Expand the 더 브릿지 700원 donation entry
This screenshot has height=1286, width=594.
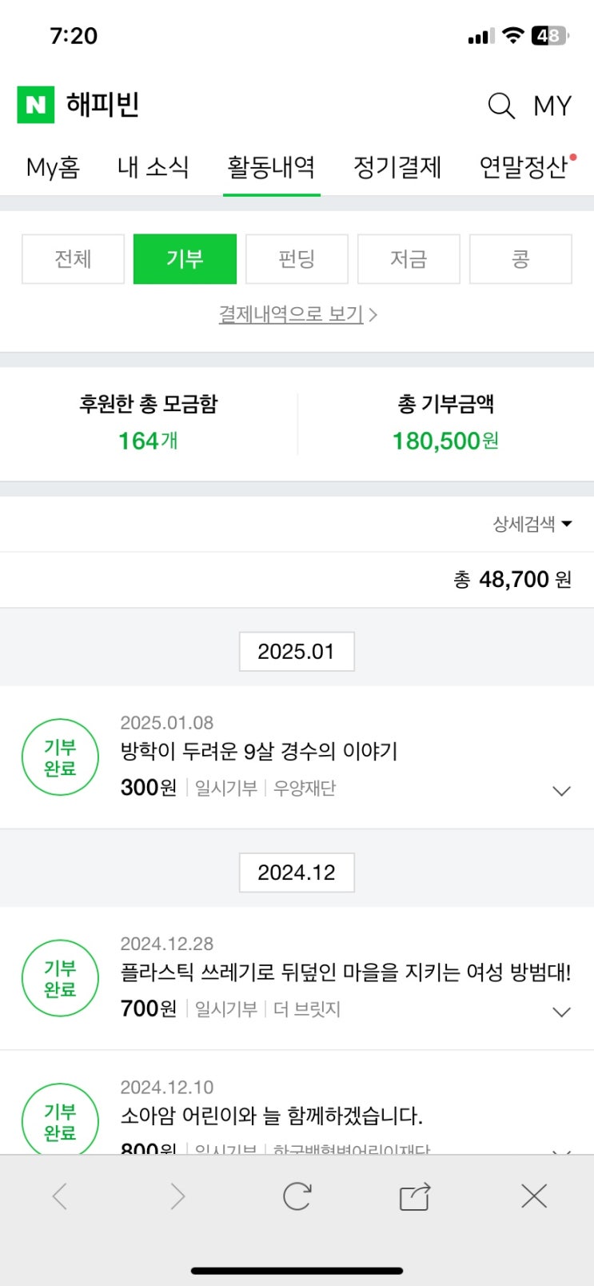(x=562, y=1012)
